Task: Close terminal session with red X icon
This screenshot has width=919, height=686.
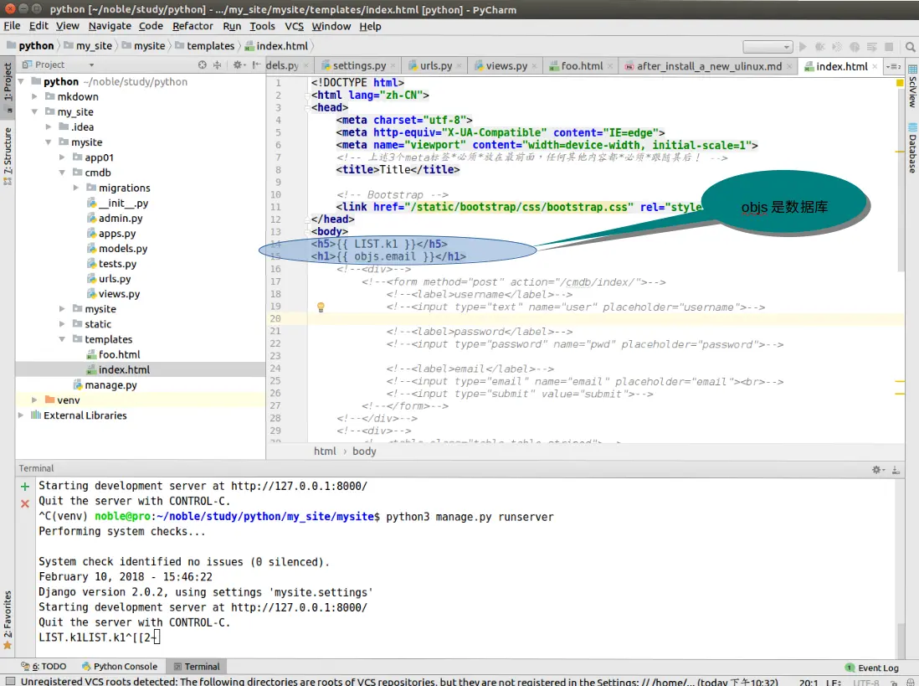Action: (x=24, y=503)
